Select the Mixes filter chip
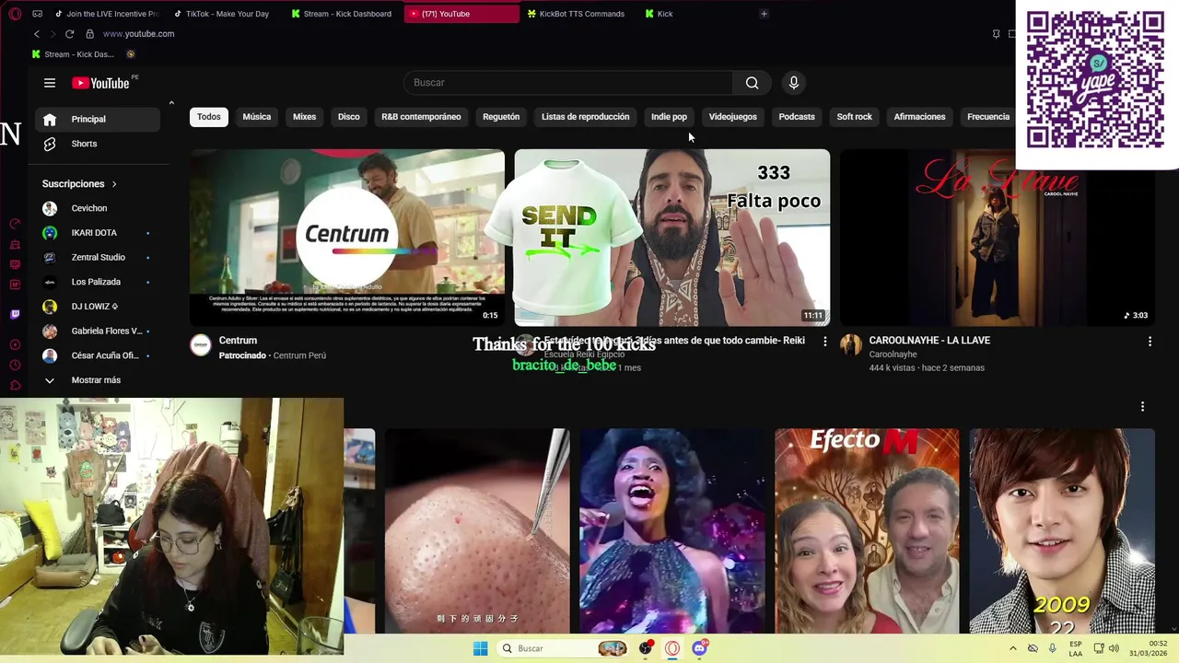The height and width of the screenshot is (663, 1179). (x=304, y=117)
